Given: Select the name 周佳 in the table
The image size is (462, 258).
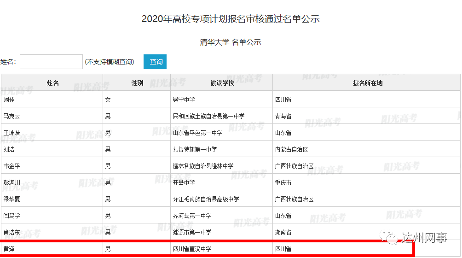Looking at the screenshot, I should (9, 100).
